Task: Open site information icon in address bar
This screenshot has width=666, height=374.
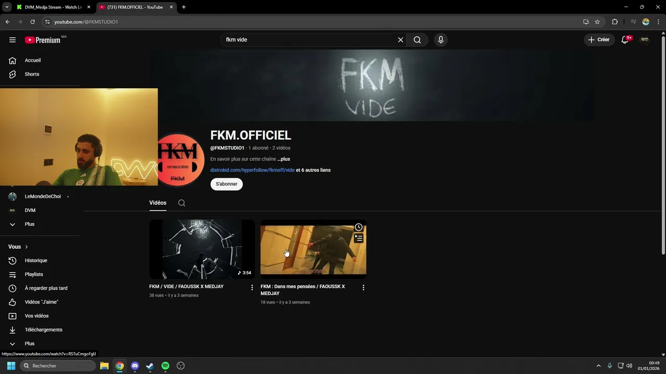Action: pos(47,22)
